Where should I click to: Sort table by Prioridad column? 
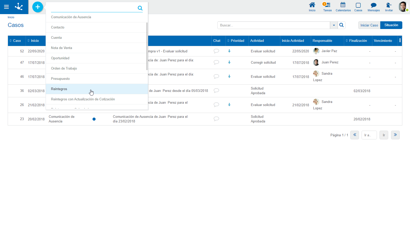(x=237, y=41)
